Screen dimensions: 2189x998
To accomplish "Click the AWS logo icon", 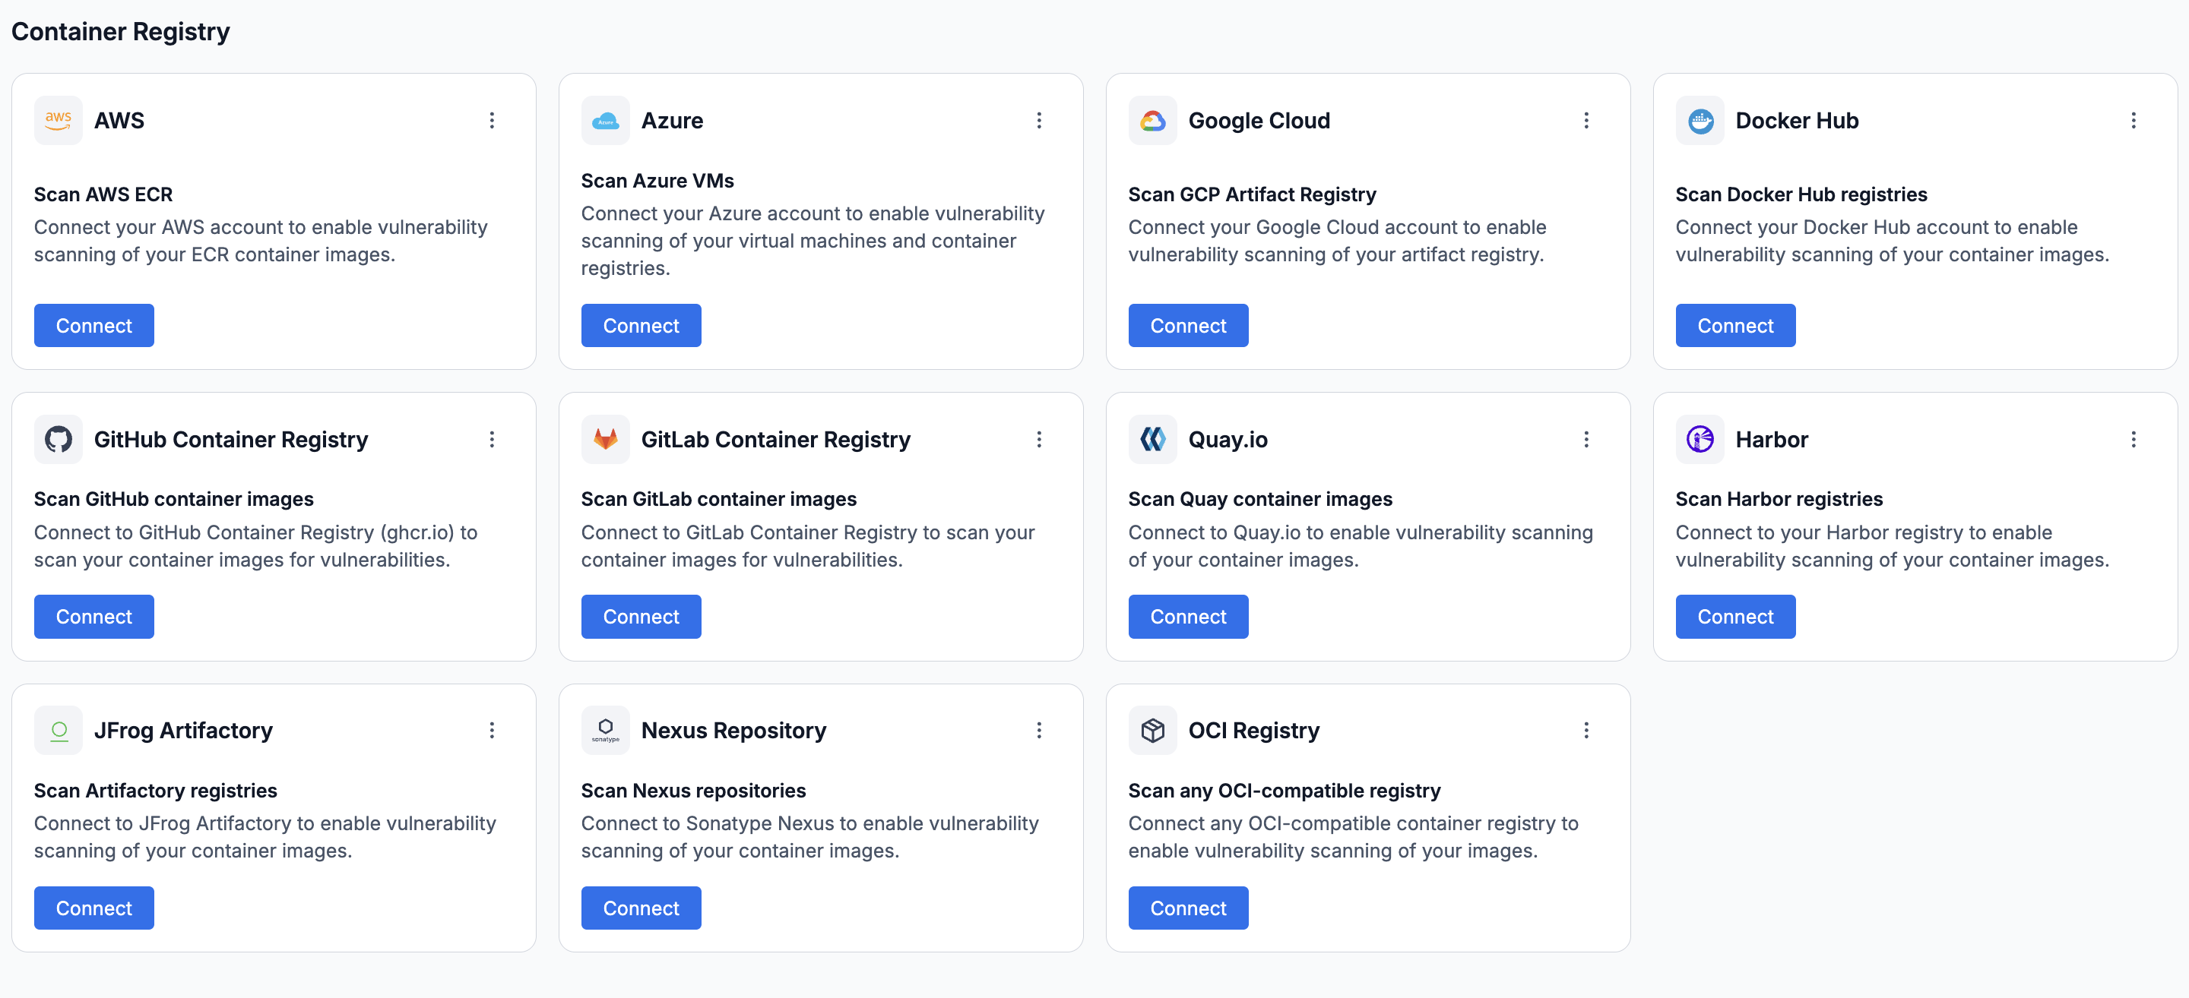I will coord(58,121).
